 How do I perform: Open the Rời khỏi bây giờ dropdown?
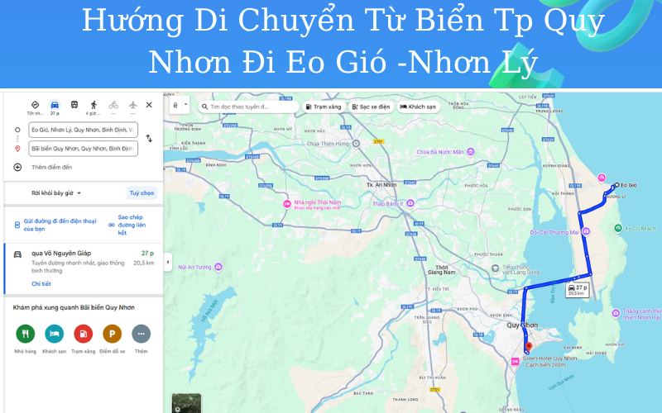[56, 193]
